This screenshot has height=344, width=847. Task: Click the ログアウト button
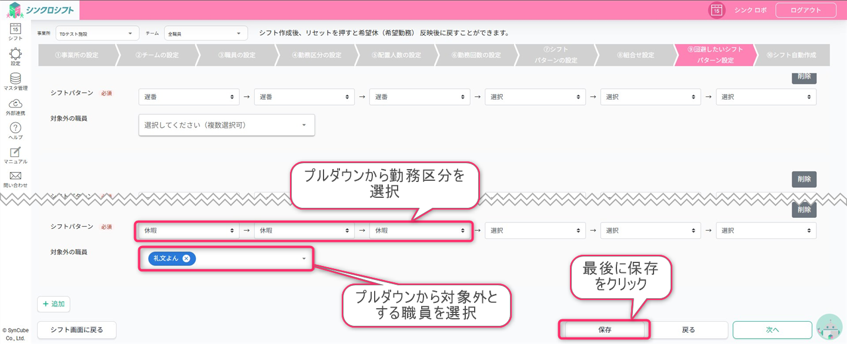pos(807,10)
